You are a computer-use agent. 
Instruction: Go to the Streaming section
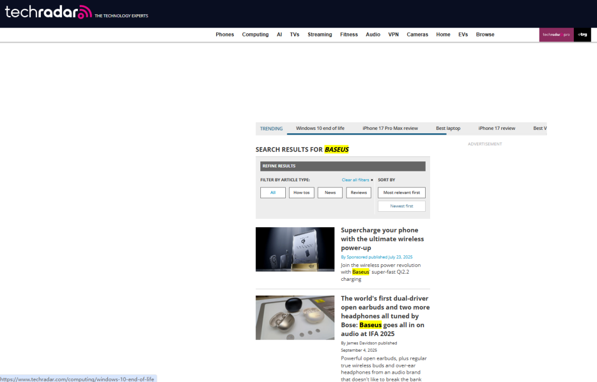click(x=320, y=34)
